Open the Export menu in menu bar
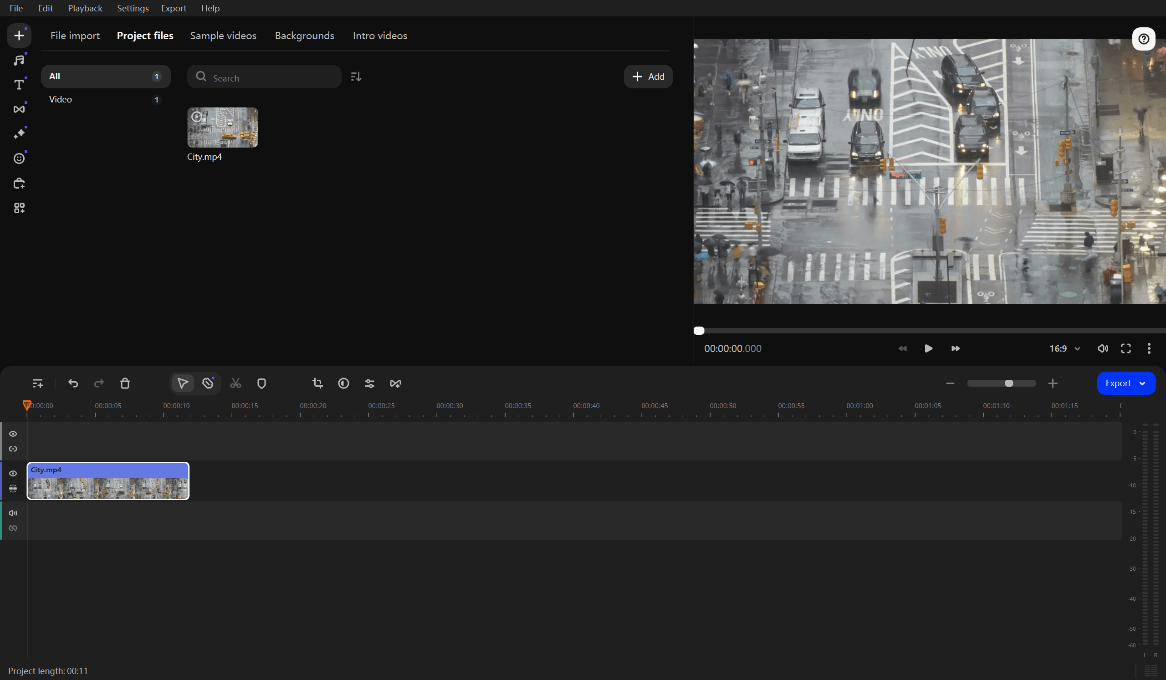1166x680 pixels. (174, 8)
